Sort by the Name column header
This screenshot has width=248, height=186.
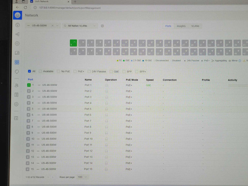(88, 80)
